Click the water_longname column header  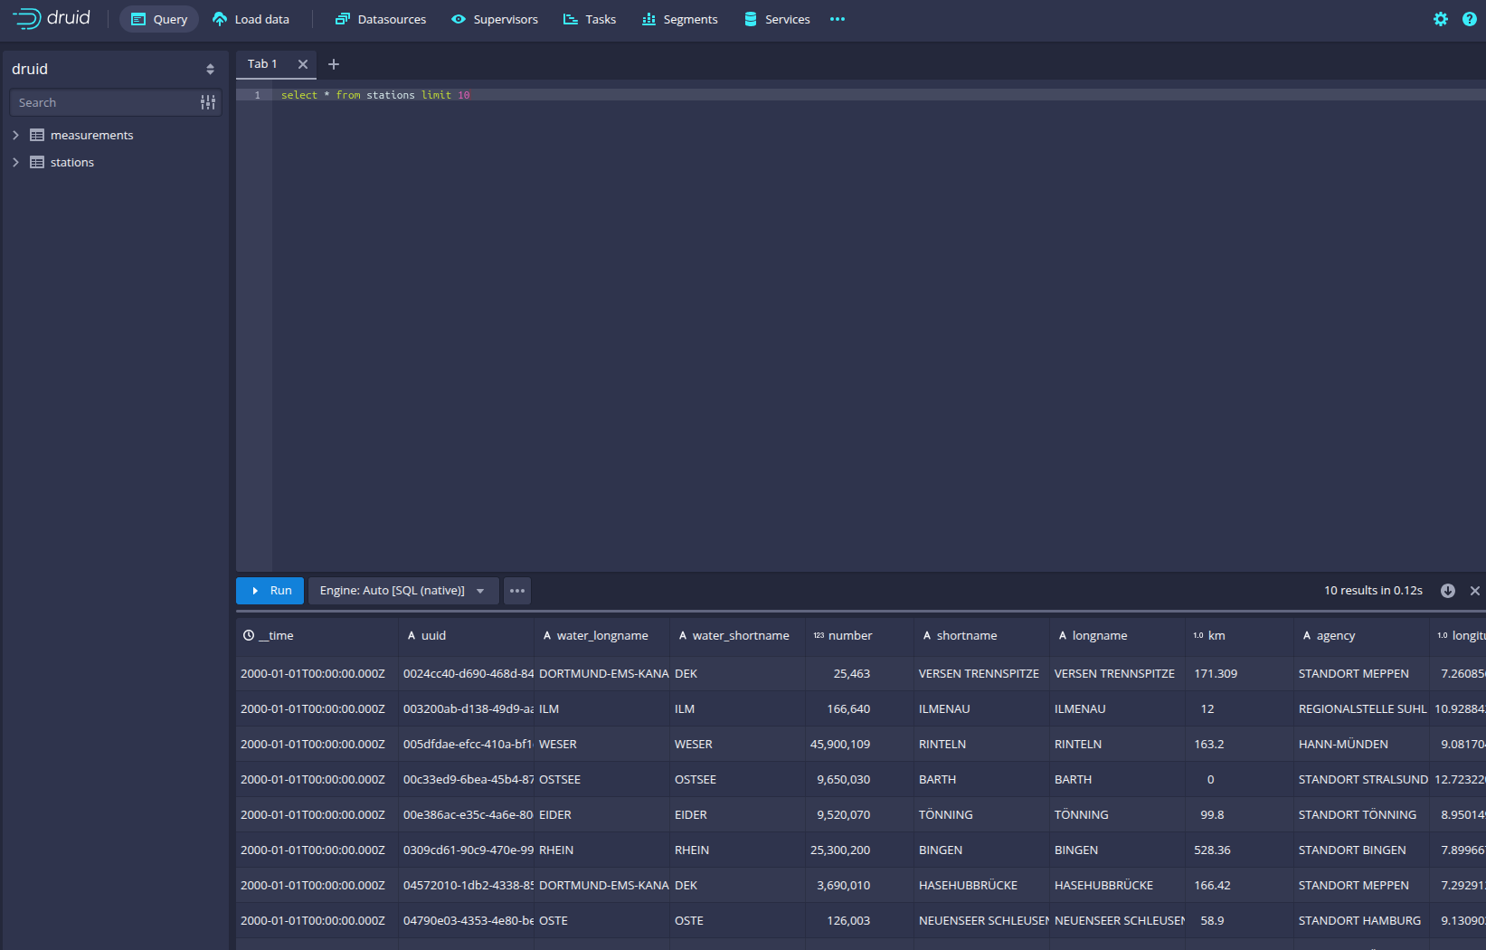[x=601, y=636]
